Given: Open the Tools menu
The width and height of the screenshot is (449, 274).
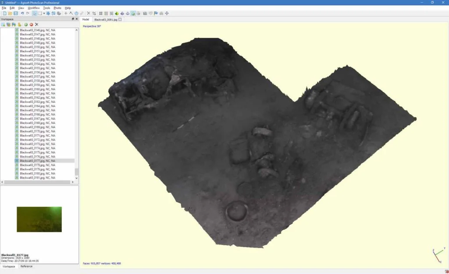Looking at the screenshot, I should point(46,8).
